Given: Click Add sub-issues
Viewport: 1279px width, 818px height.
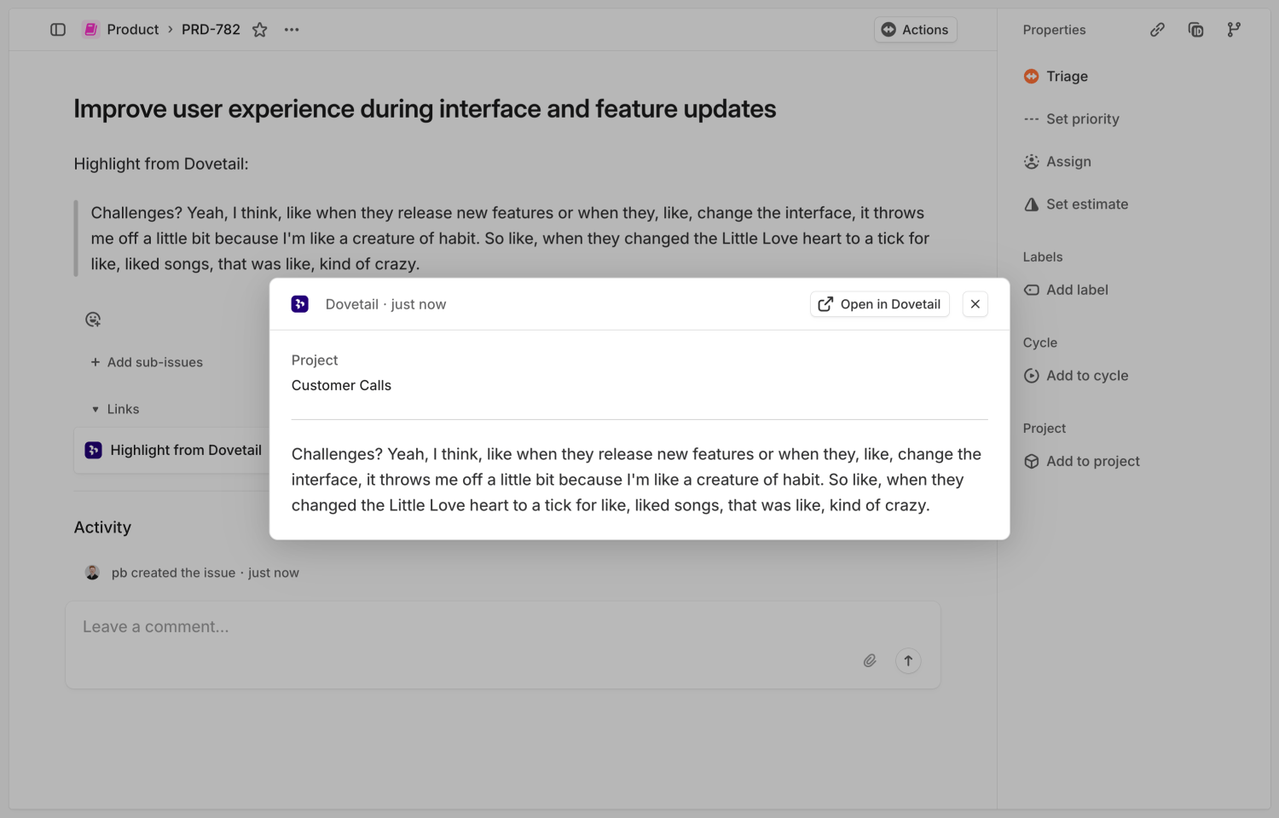Looking at the screenshot, I should tap(147, 362).
